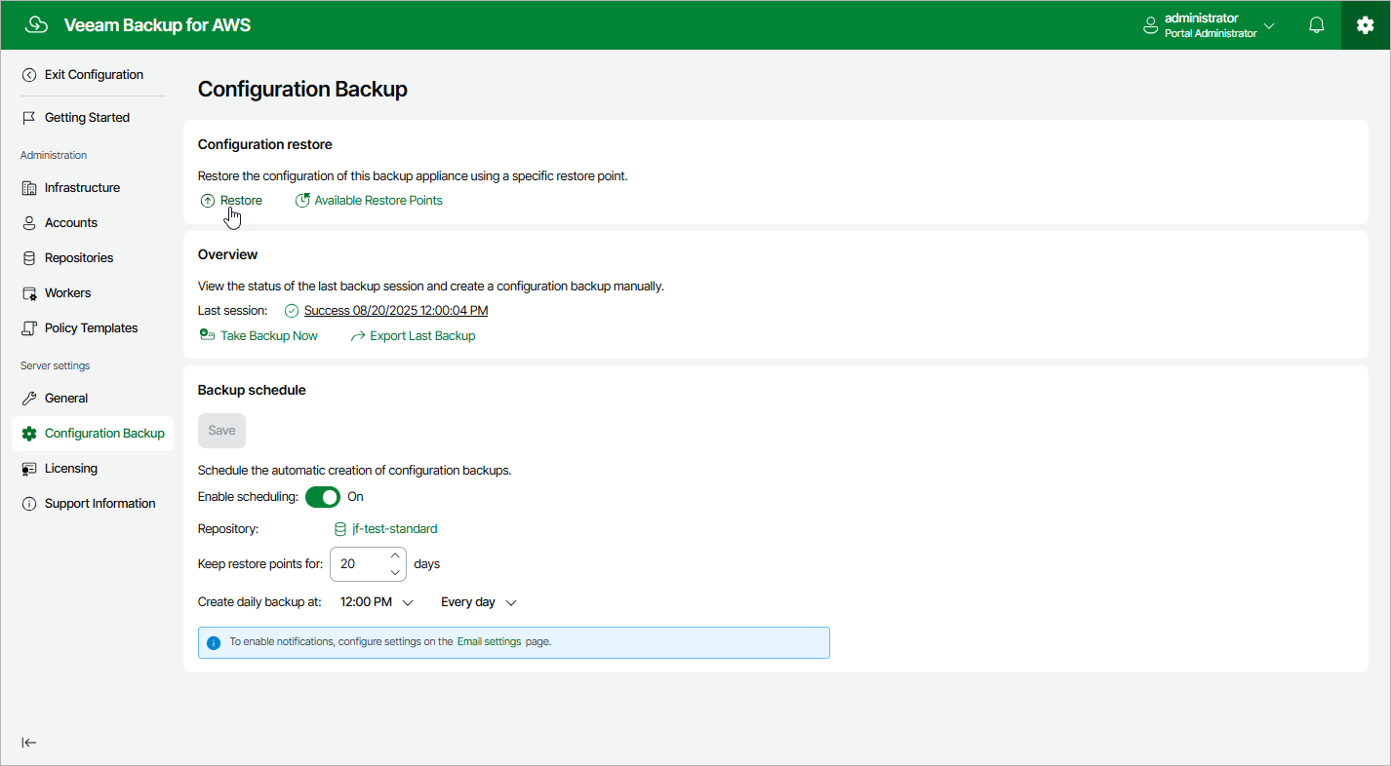Click the Exit Configuration back arrow icon

29,75
